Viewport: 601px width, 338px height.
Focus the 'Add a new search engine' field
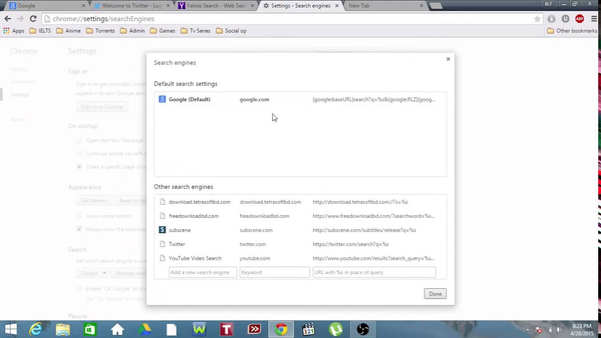[203, 272]
